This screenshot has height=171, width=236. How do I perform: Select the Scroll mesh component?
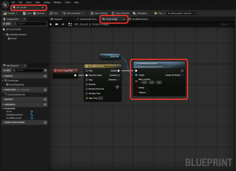(12, 38)
